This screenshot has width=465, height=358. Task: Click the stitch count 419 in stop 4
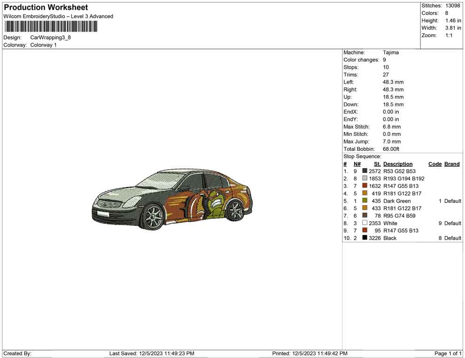376,194
